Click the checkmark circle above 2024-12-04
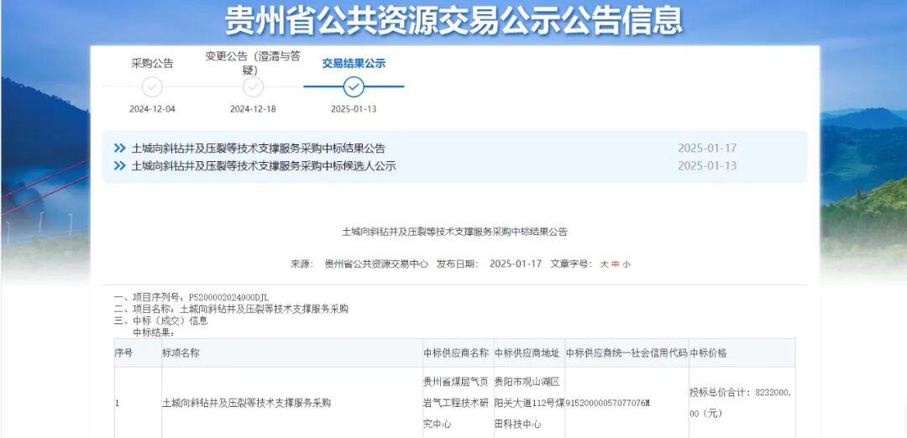 pos(152,87)
